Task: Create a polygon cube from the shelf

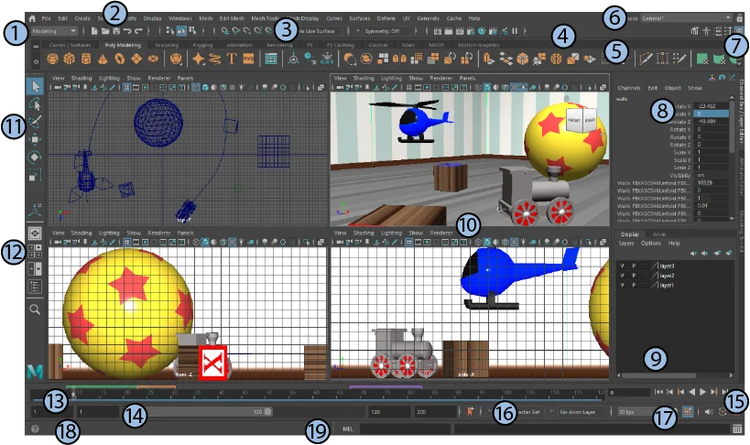Action: (x=70, y=59)
